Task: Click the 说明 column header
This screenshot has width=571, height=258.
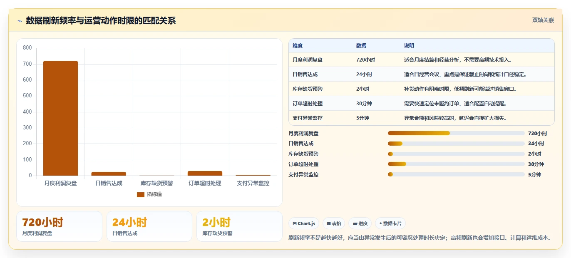Action: tap(409, 46)
